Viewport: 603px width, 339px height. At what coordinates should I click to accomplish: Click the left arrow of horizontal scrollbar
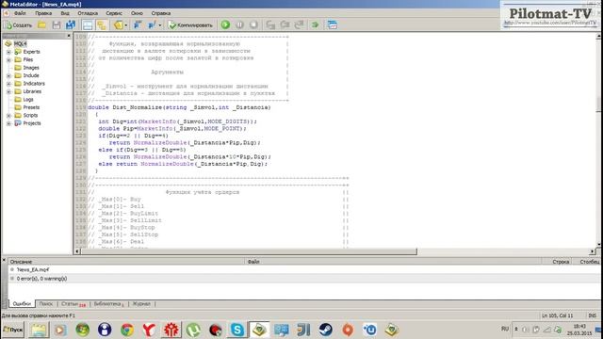pyautogui.click(x=77, y=251)
